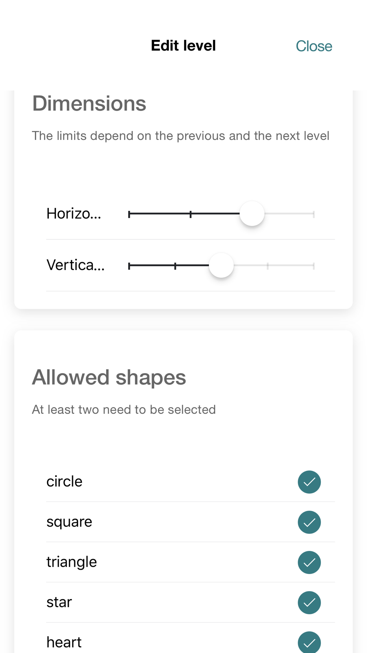Viewport: 367px width, 653px height.
Task: Tap the truncated Horizontal slider label
Action: [74, 214]
